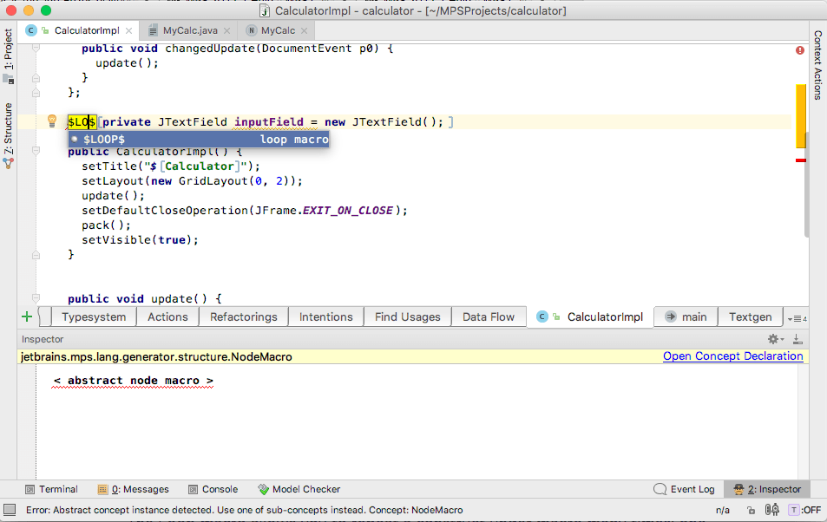Click the inspector figure icon in status bar
Image resolution: width=827 pixels, height=522 pixels.
tap(771, 511)
